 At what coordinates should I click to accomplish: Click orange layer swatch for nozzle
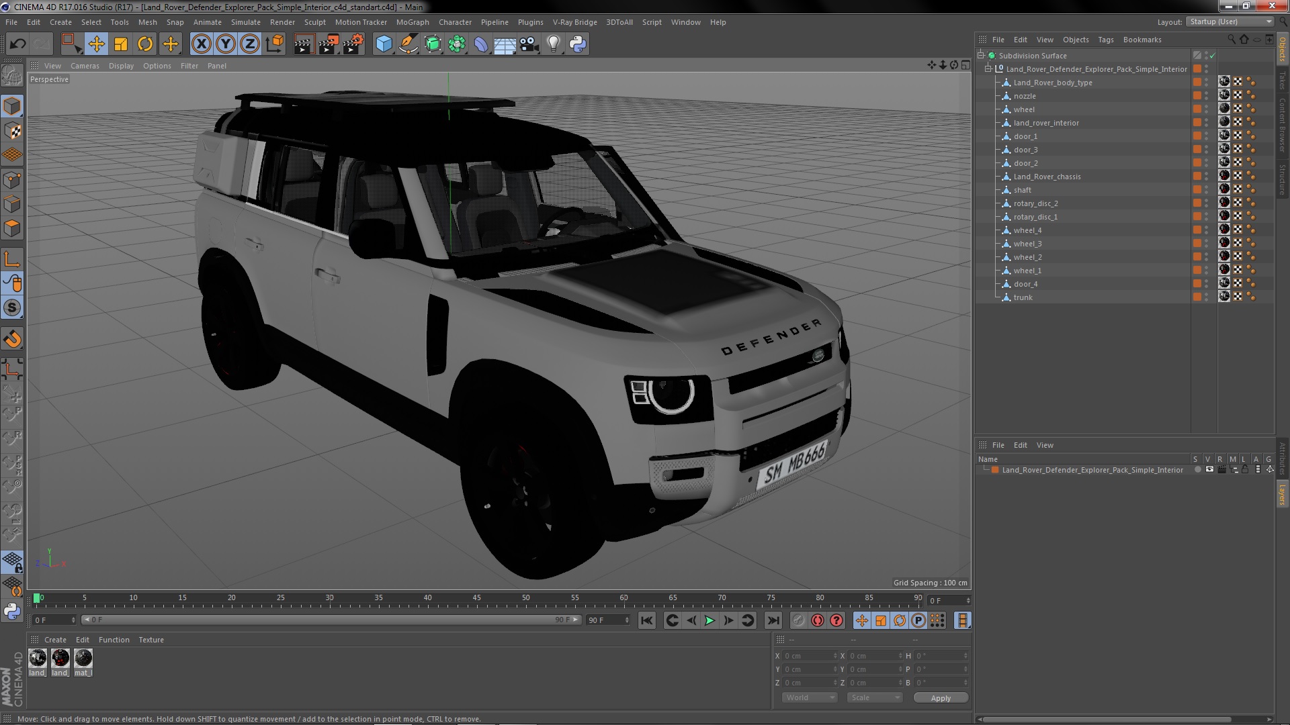point(1197,95)
